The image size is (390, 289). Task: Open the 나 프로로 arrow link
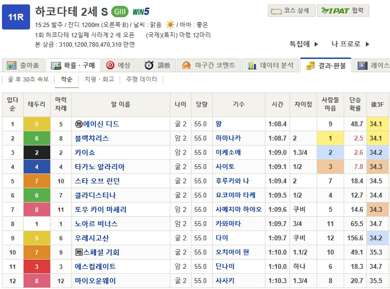[x=351, y=44]
